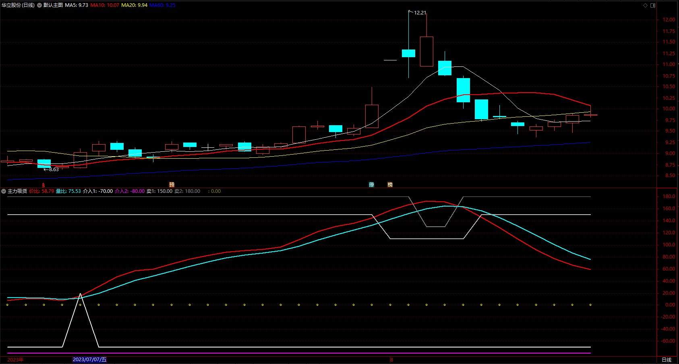The height and width of the screenshot is (364, 679).
Task: Click the diamond icon at top right
Action: (x=645, y=5)
